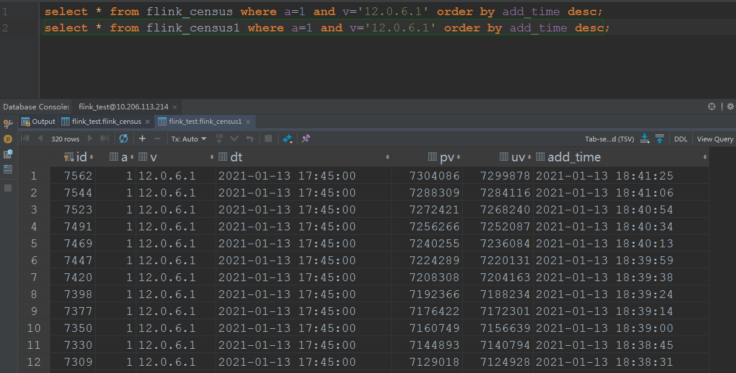Click the next page arrow icon
The image size is (736, 373).
(x=91, y=139)
